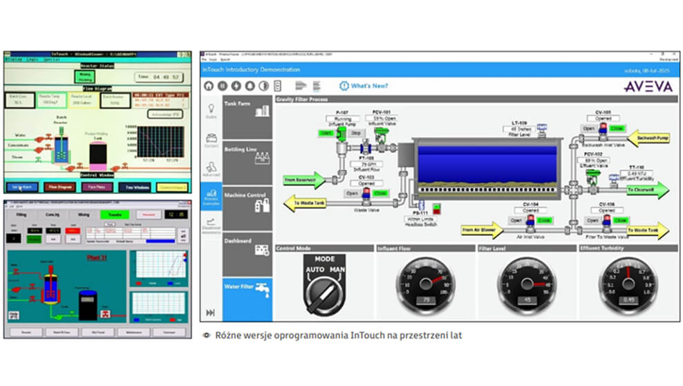Click the alarm bell toolbar icon
Image resolution: width=683 pixels, height=386 pixels.
coord(250,86)
